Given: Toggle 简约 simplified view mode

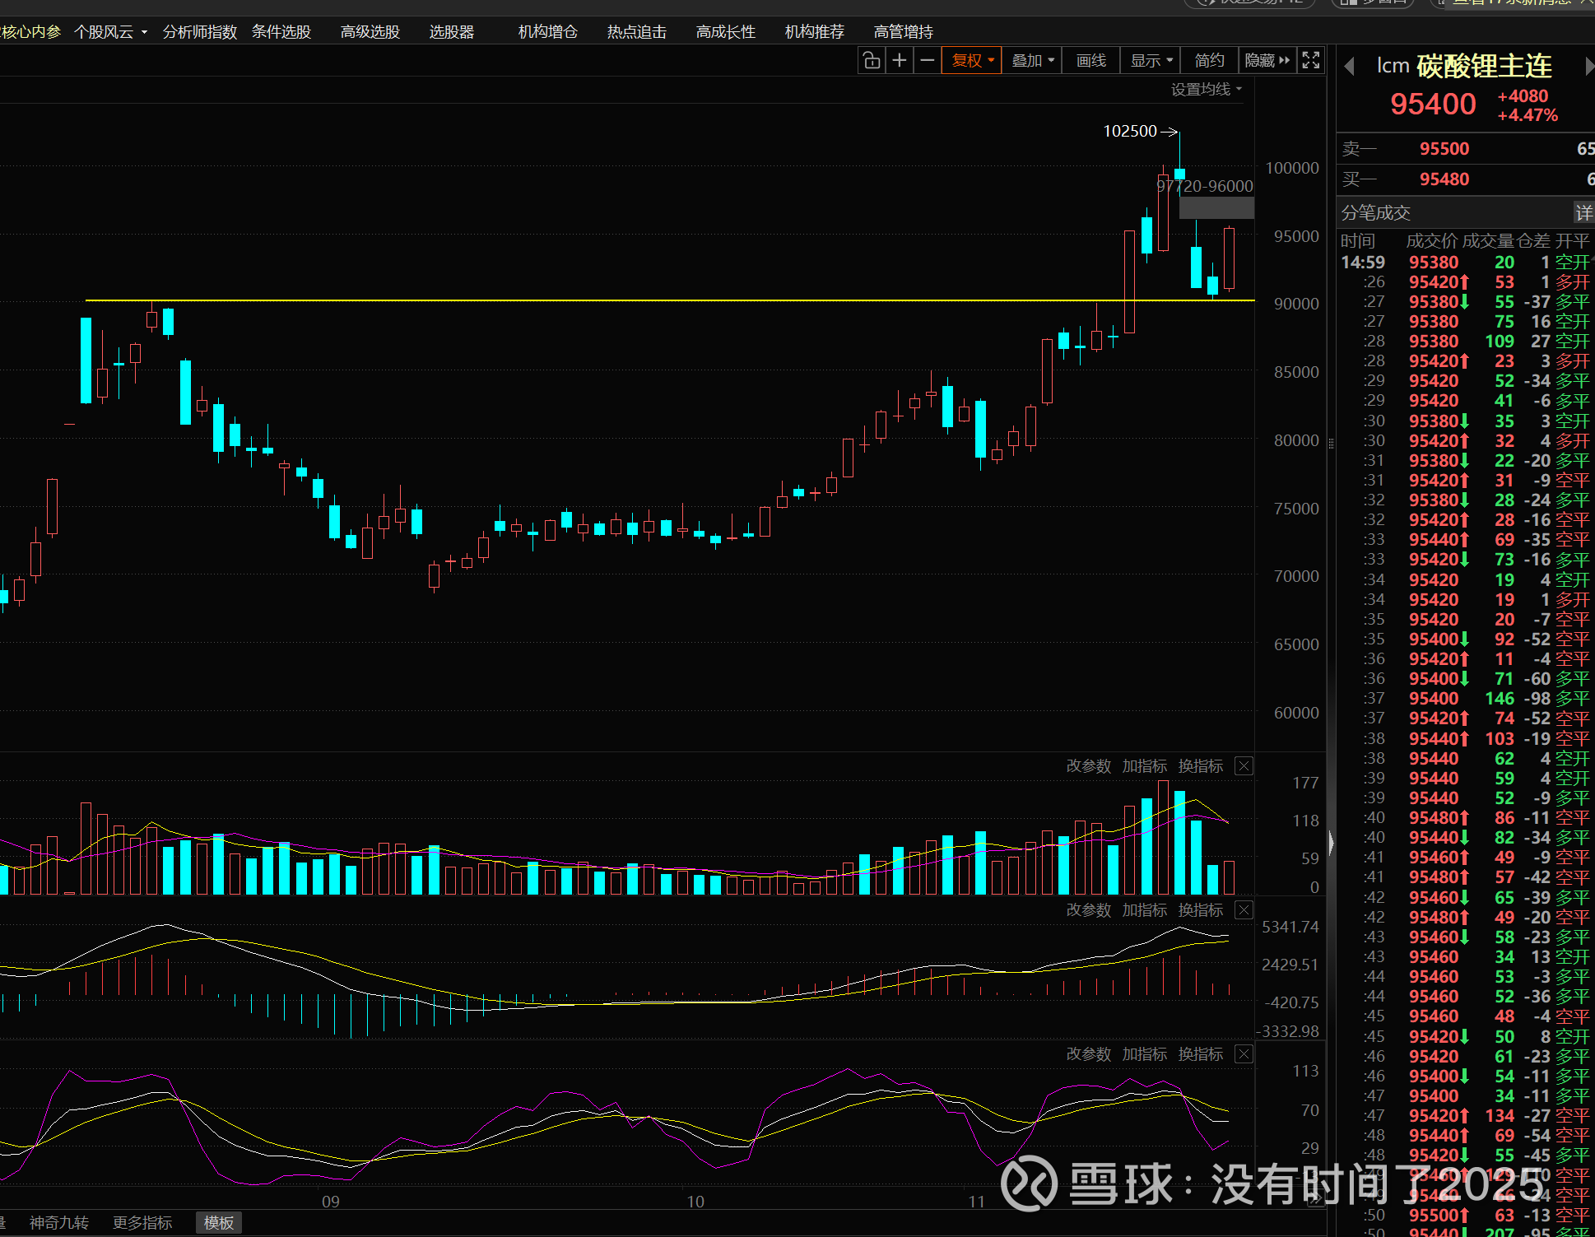Looking at the screenshot, I should click(1209, 60).
